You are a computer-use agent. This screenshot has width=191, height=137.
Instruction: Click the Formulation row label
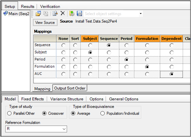(44, 67)
